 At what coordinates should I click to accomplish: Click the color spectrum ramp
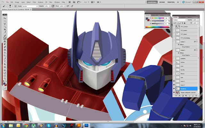(x=157, y=27)
